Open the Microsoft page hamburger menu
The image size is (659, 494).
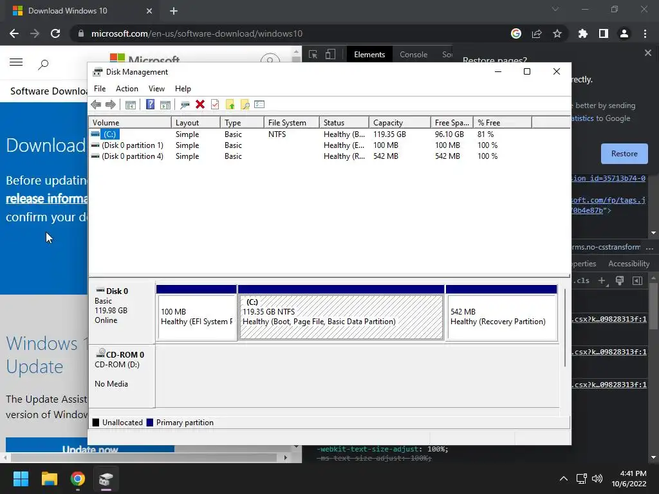[x=16, y=62]
